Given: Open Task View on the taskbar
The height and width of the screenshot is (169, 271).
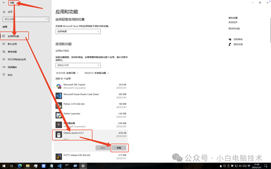Looking at the screenshot, I should 12,166.
